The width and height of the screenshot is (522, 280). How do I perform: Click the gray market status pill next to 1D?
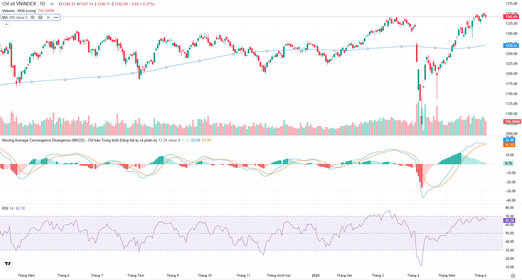52,4
